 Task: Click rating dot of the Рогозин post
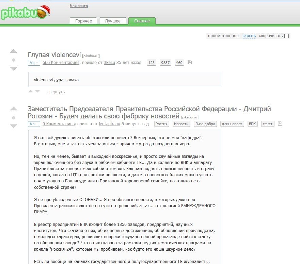pos(14,118)
